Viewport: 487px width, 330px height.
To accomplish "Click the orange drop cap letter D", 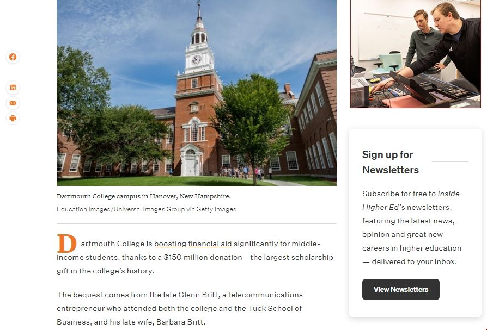I will 66,244.
